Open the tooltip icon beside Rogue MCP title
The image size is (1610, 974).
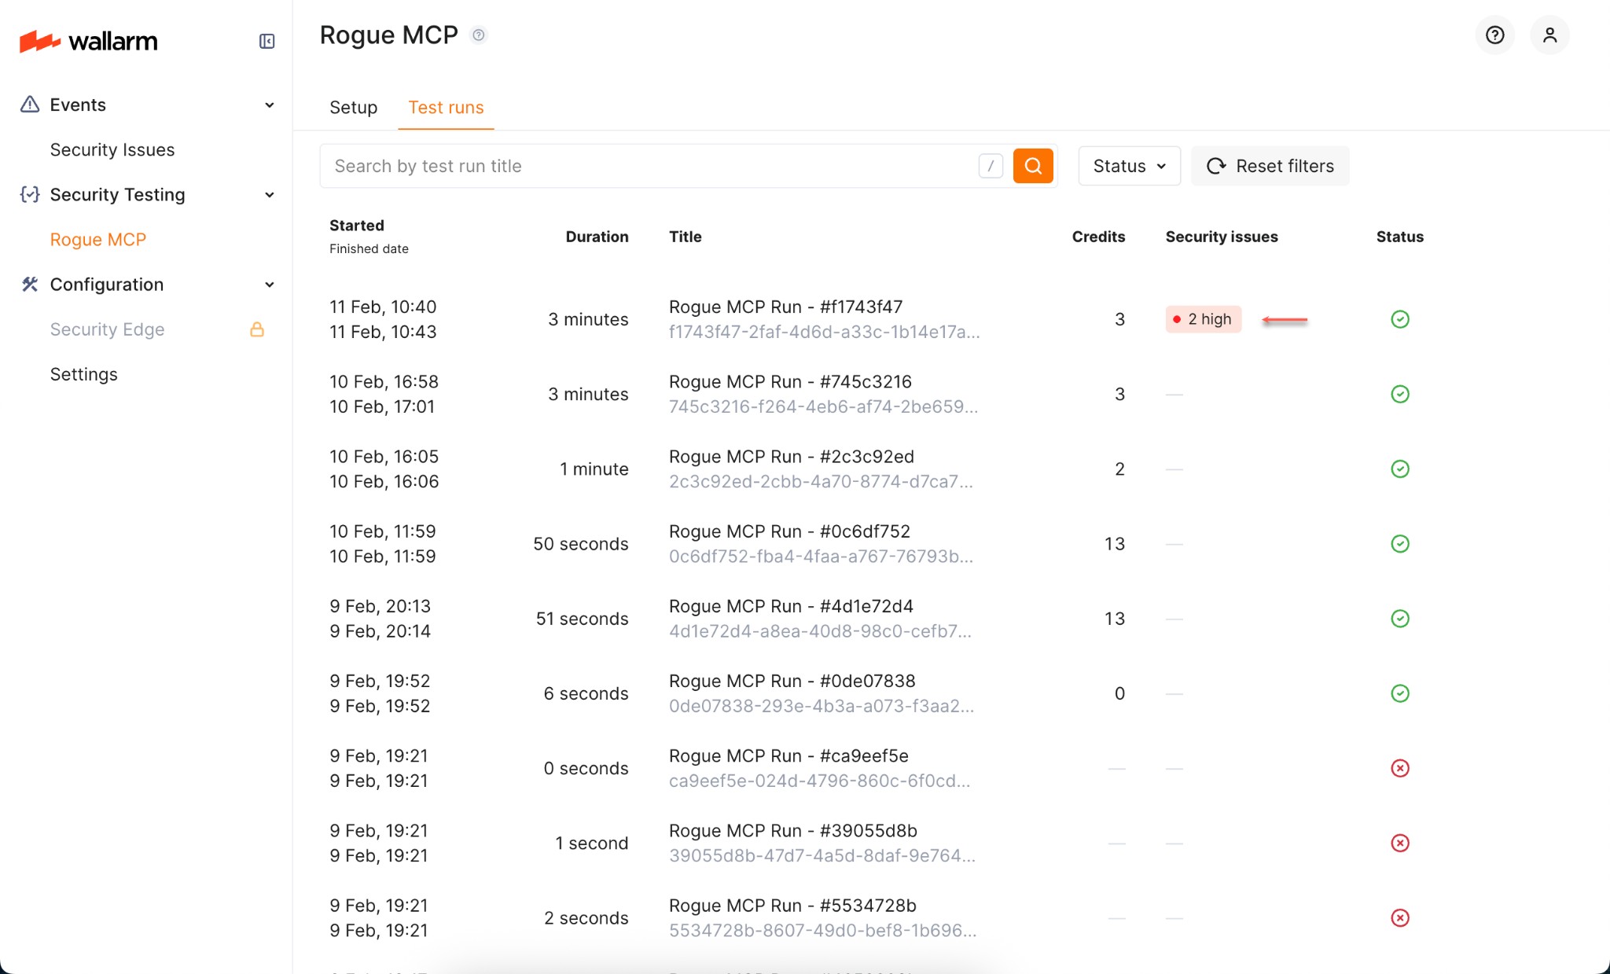pyautogui.click(x=478, y=35)
